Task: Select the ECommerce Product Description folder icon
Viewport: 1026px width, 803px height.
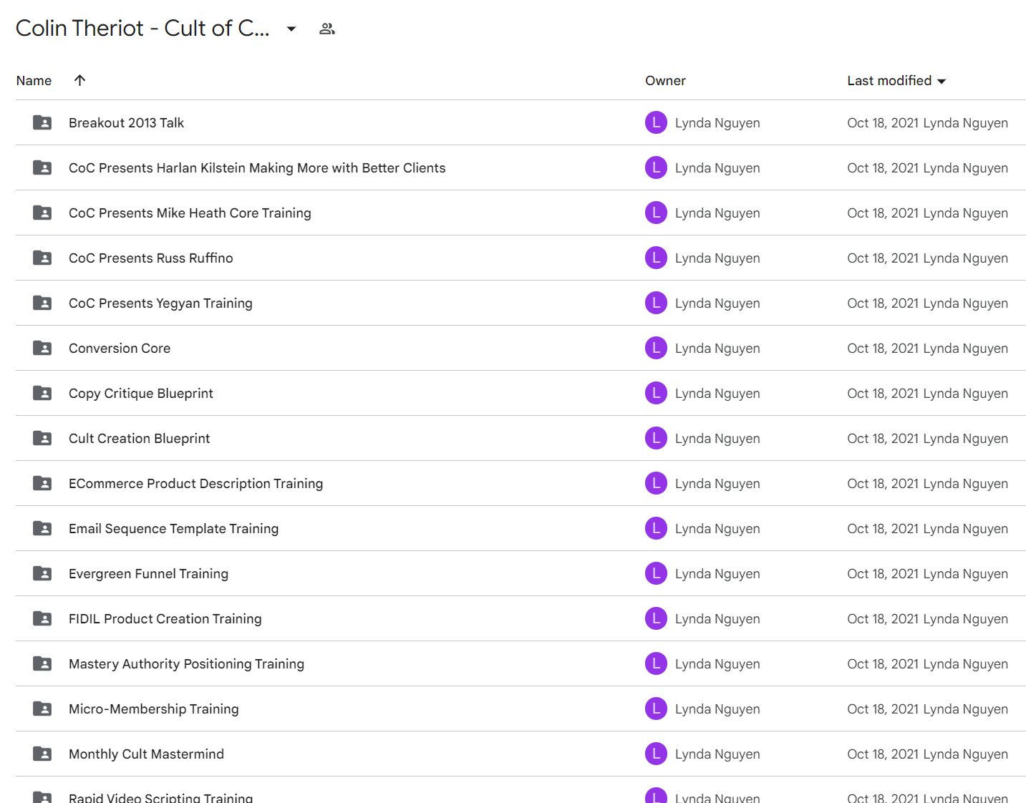Action: click(x=42, y=483)
